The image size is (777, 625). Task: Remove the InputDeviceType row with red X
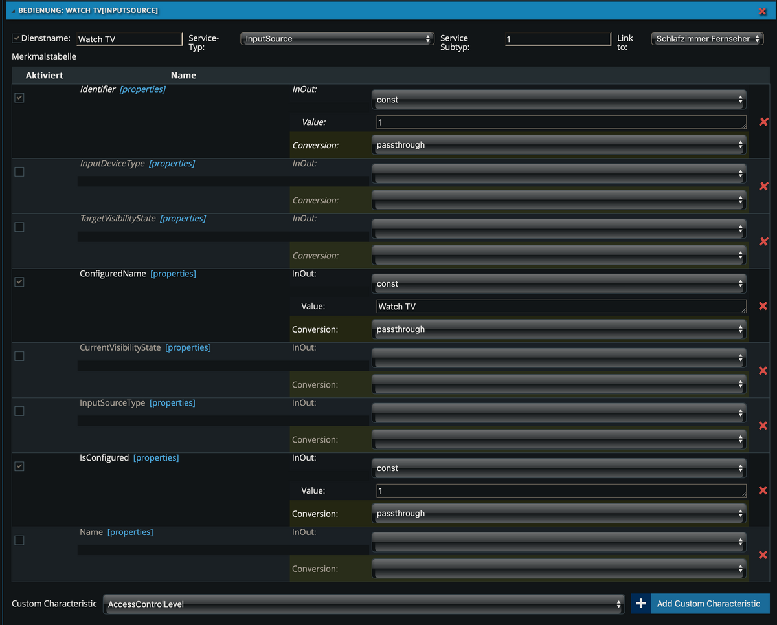point(763,186)
